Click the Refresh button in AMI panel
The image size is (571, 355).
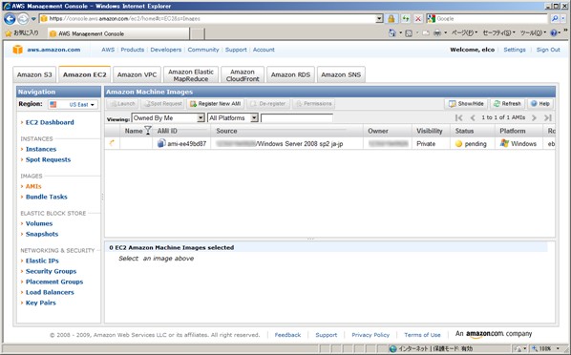[x=507, y=104]
